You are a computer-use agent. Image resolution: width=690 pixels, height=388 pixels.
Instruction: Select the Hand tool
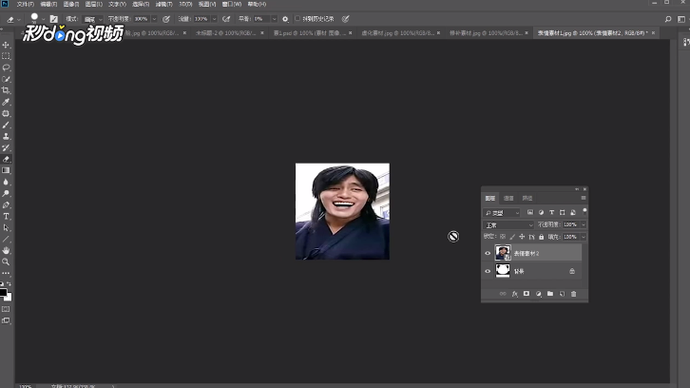(6, 250)
